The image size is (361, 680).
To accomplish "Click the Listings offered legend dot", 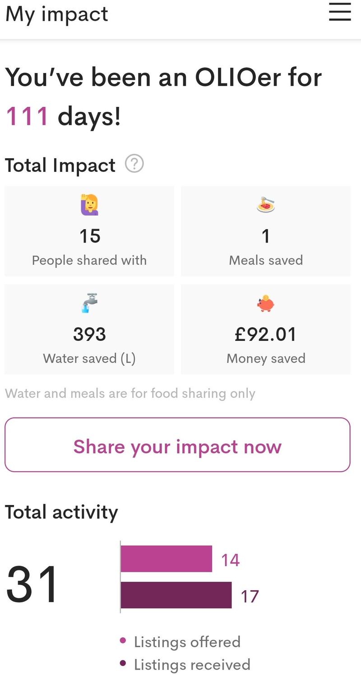I will [x=123, y=641].
